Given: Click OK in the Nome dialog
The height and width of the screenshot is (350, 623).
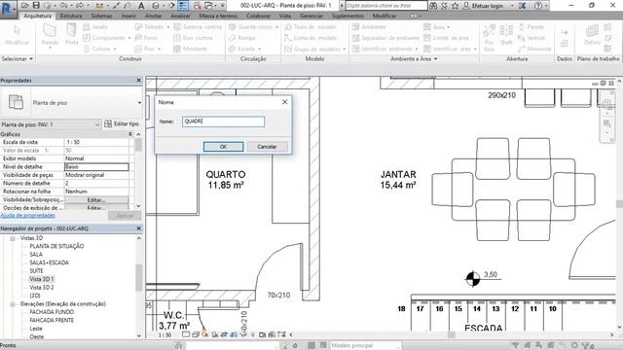Looking at the screenshot, I should click(x=223, y=147).
